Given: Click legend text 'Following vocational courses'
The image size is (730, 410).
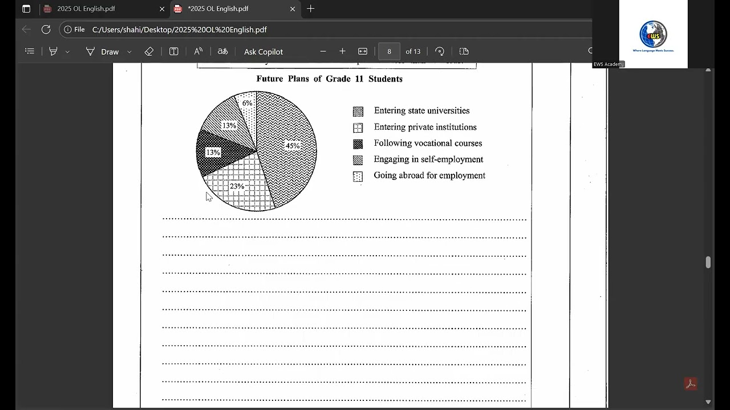Looking at the screenshot, I should [x=428, y=143].
